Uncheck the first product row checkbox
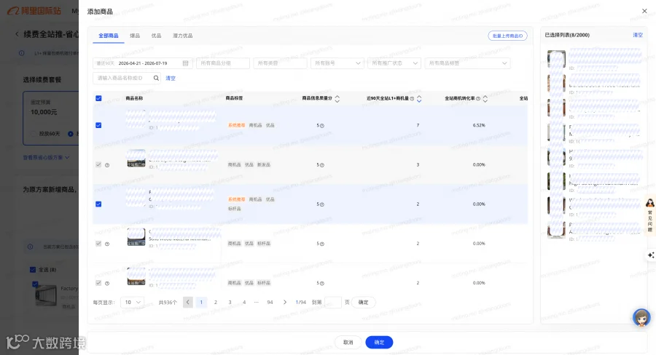Screen dimensions: 656x355 click(98, 125)
